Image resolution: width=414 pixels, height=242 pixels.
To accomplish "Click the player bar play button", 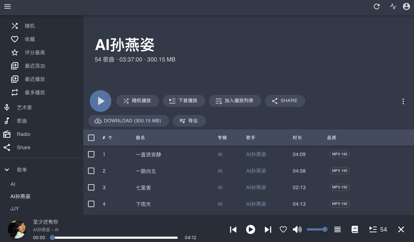I will point(250,229).
